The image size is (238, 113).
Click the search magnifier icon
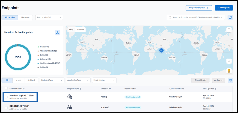170,17
